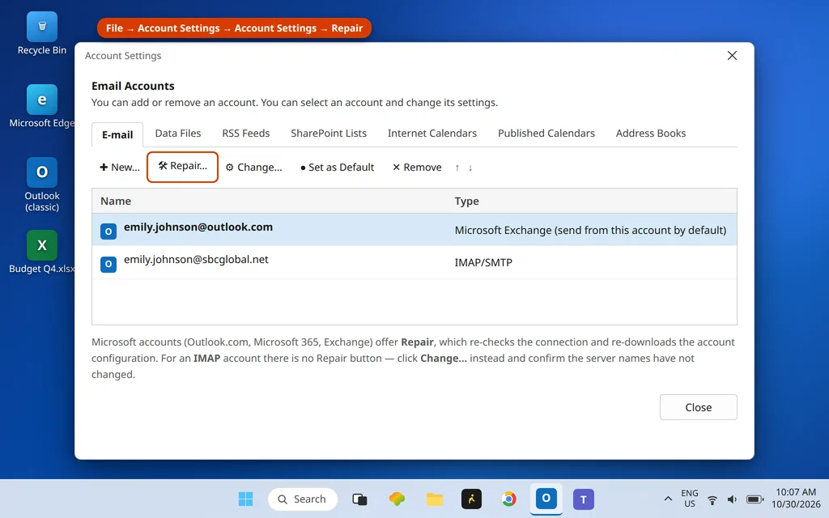The width and height of the screenshot is (829, 518).
Task: Click Set as Default
Action: (x=337, y=167)
